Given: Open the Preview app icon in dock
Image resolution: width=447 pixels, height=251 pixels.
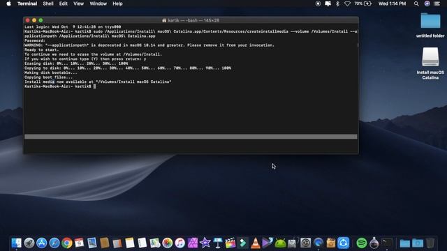Looking at the screenshot, I should click(92, 243).
